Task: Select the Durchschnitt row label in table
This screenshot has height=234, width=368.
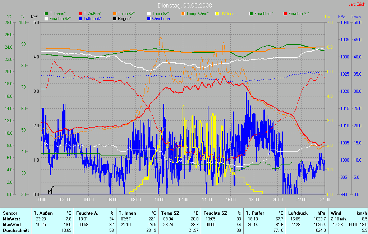Action: tap(16, 230)
